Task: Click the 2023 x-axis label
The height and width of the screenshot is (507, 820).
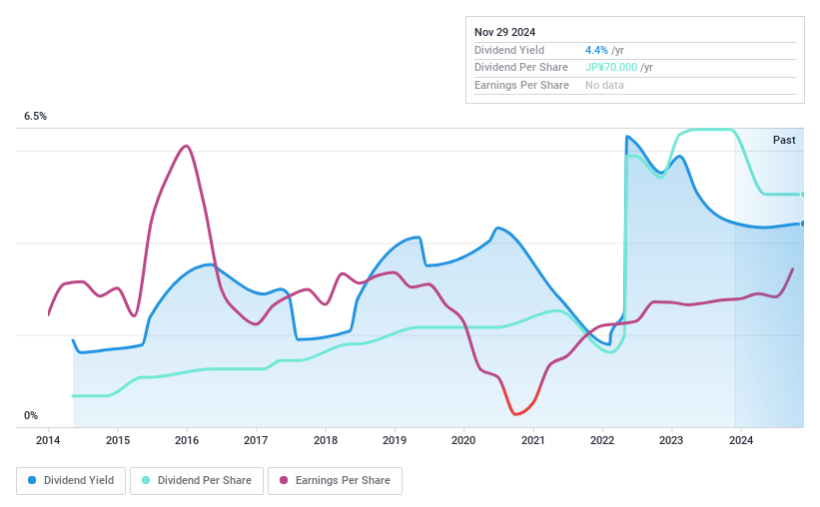Action: pos(671,440)
